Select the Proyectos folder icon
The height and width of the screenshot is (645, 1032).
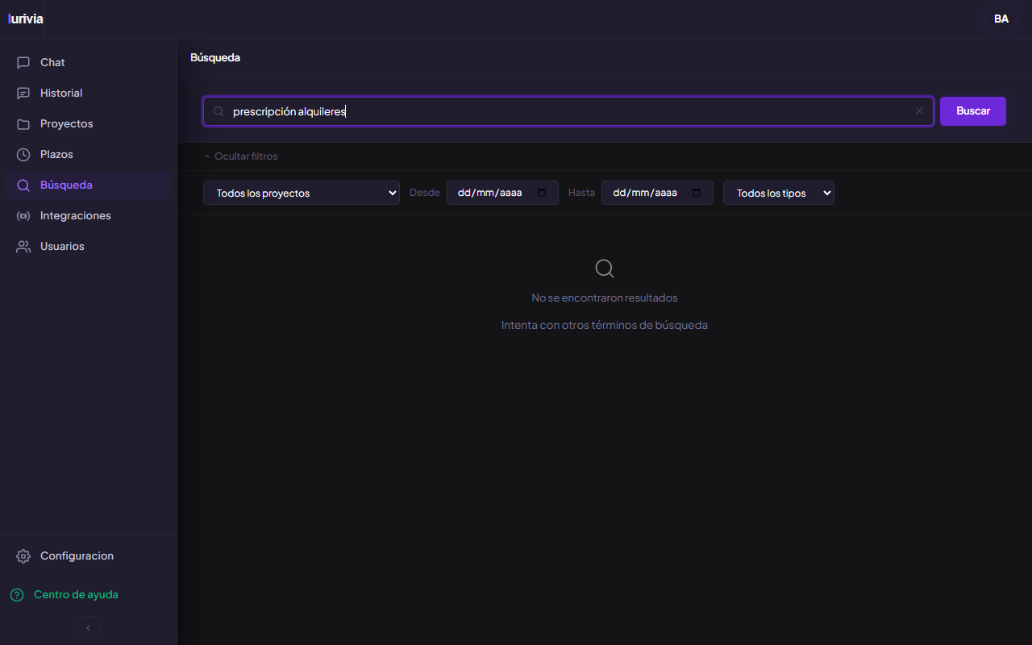23,123
